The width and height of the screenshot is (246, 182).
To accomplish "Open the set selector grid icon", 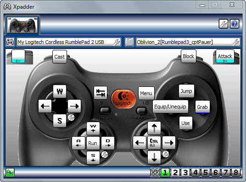I will pyautogui.click(x=155, y=172).
